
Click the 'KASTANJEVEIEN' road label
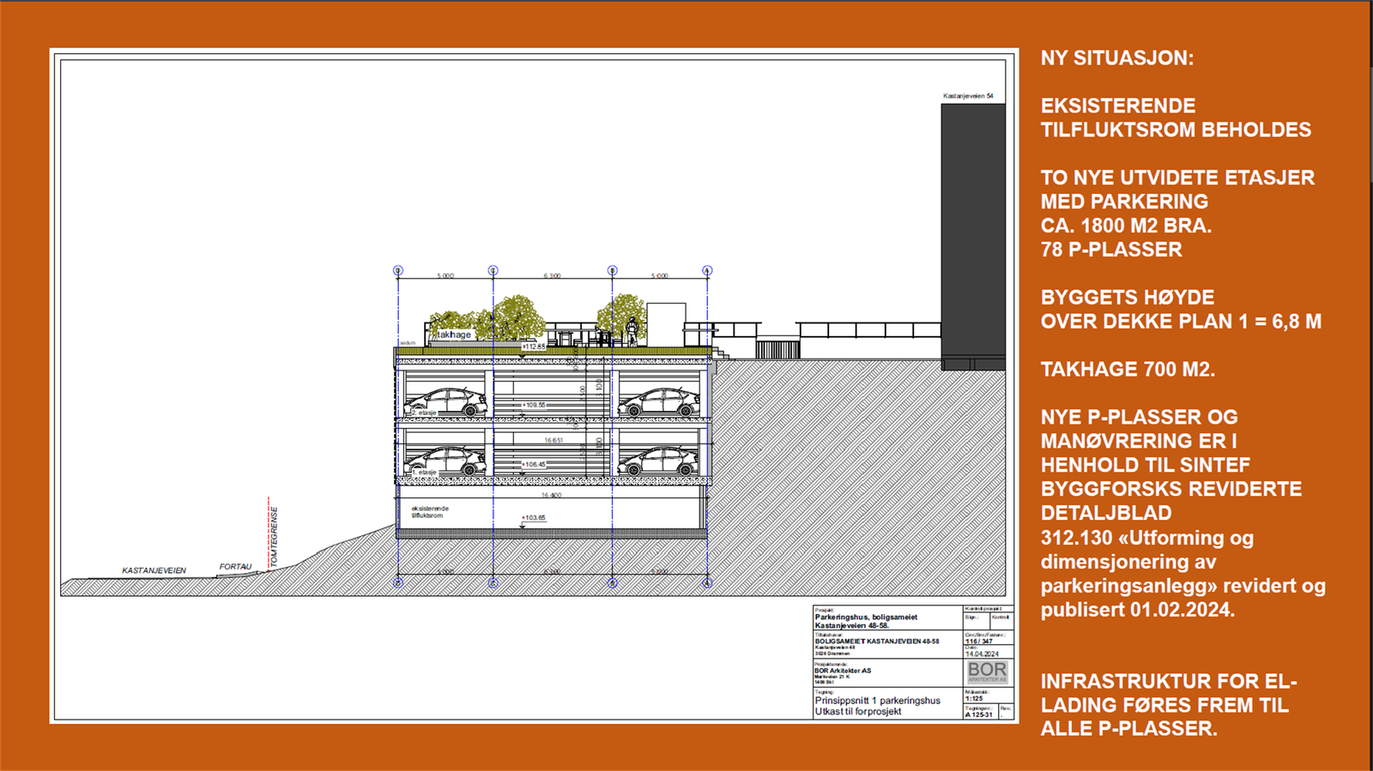(154, 570)
